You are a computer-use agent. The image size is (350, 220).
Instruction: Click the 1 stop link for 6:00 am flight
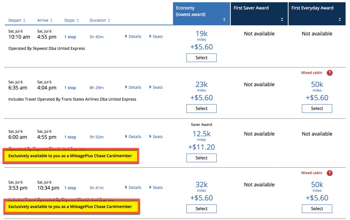pos(70,137)
